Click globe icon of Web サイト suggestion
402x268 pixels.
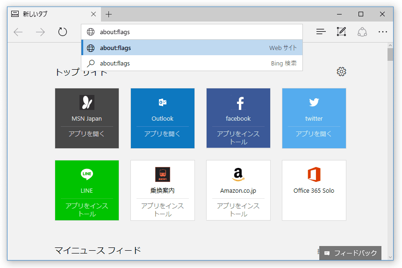[x=91, y=48]
